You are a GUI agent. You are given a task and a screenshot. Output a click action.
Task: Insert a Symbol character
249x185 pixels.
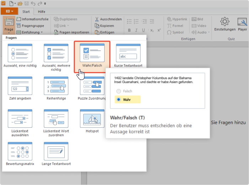tap(175, 32)
